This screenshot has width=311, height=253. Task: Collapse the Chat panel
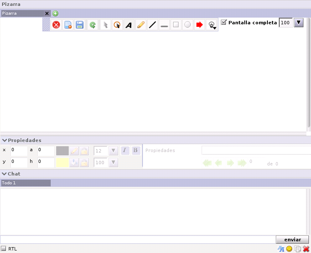[x=5, y=174]
